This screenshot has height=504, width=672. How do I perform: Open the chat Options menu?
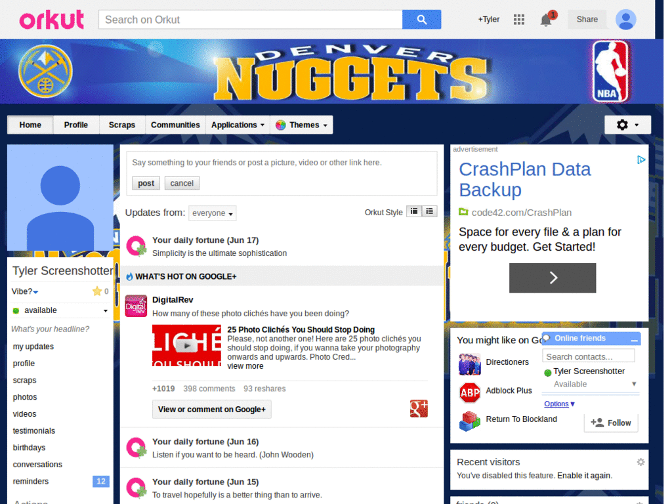(559, 404)
